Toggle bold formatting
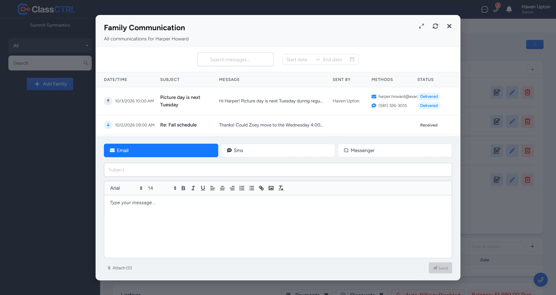The width and height of the screenshot is (556, 295). pos(183,188)
